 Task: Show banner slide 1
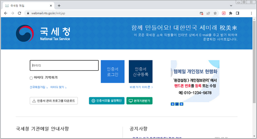click(x=173, y=104)
